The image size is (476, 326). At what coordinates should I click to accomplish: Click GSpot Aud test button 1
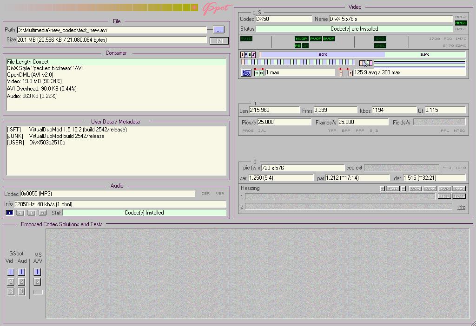coord(21,272)
